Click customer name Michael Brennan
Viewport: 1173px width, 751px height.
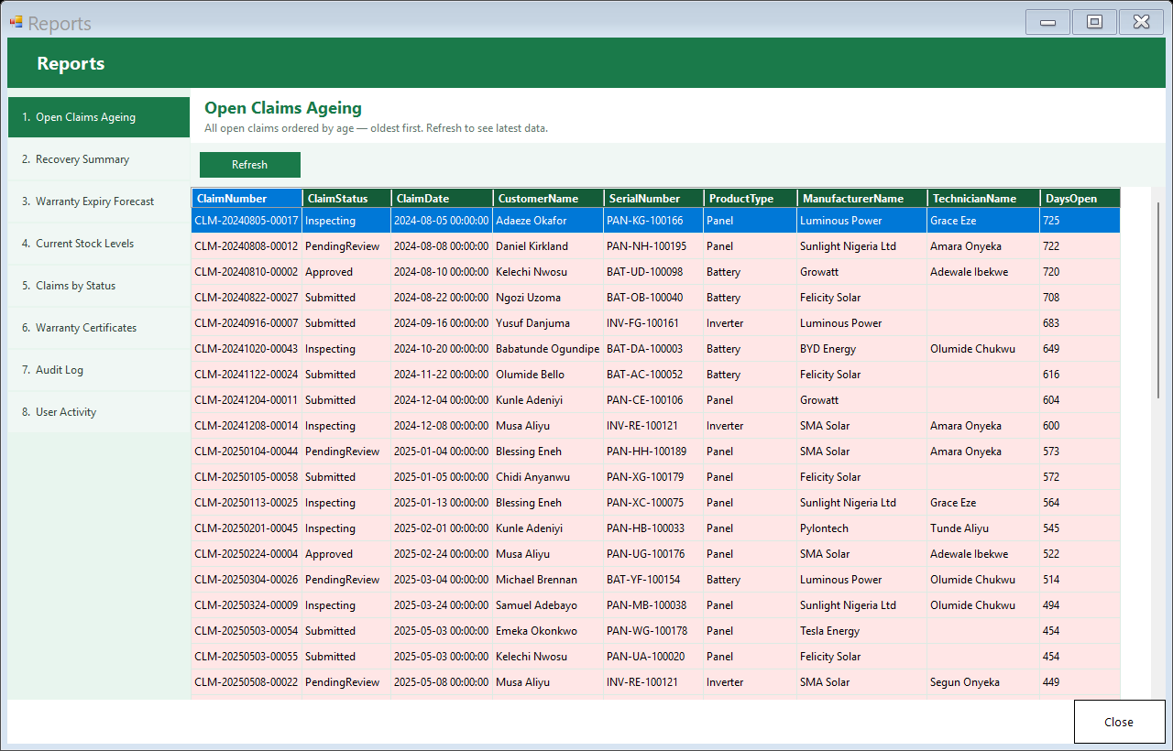click(x=548, y=580)
